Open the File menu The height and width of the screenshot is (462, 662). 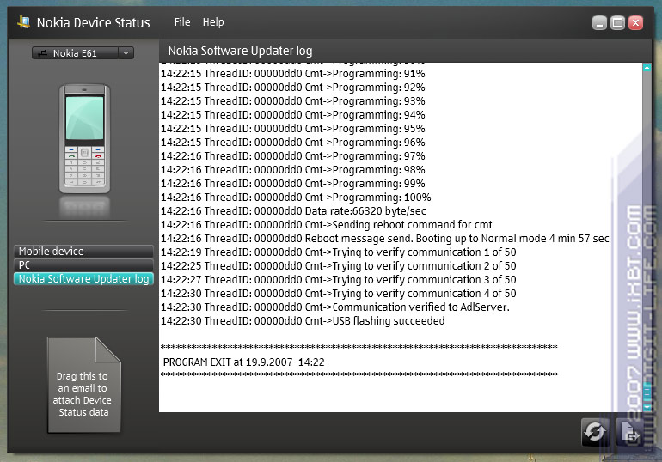coord(182,22)
